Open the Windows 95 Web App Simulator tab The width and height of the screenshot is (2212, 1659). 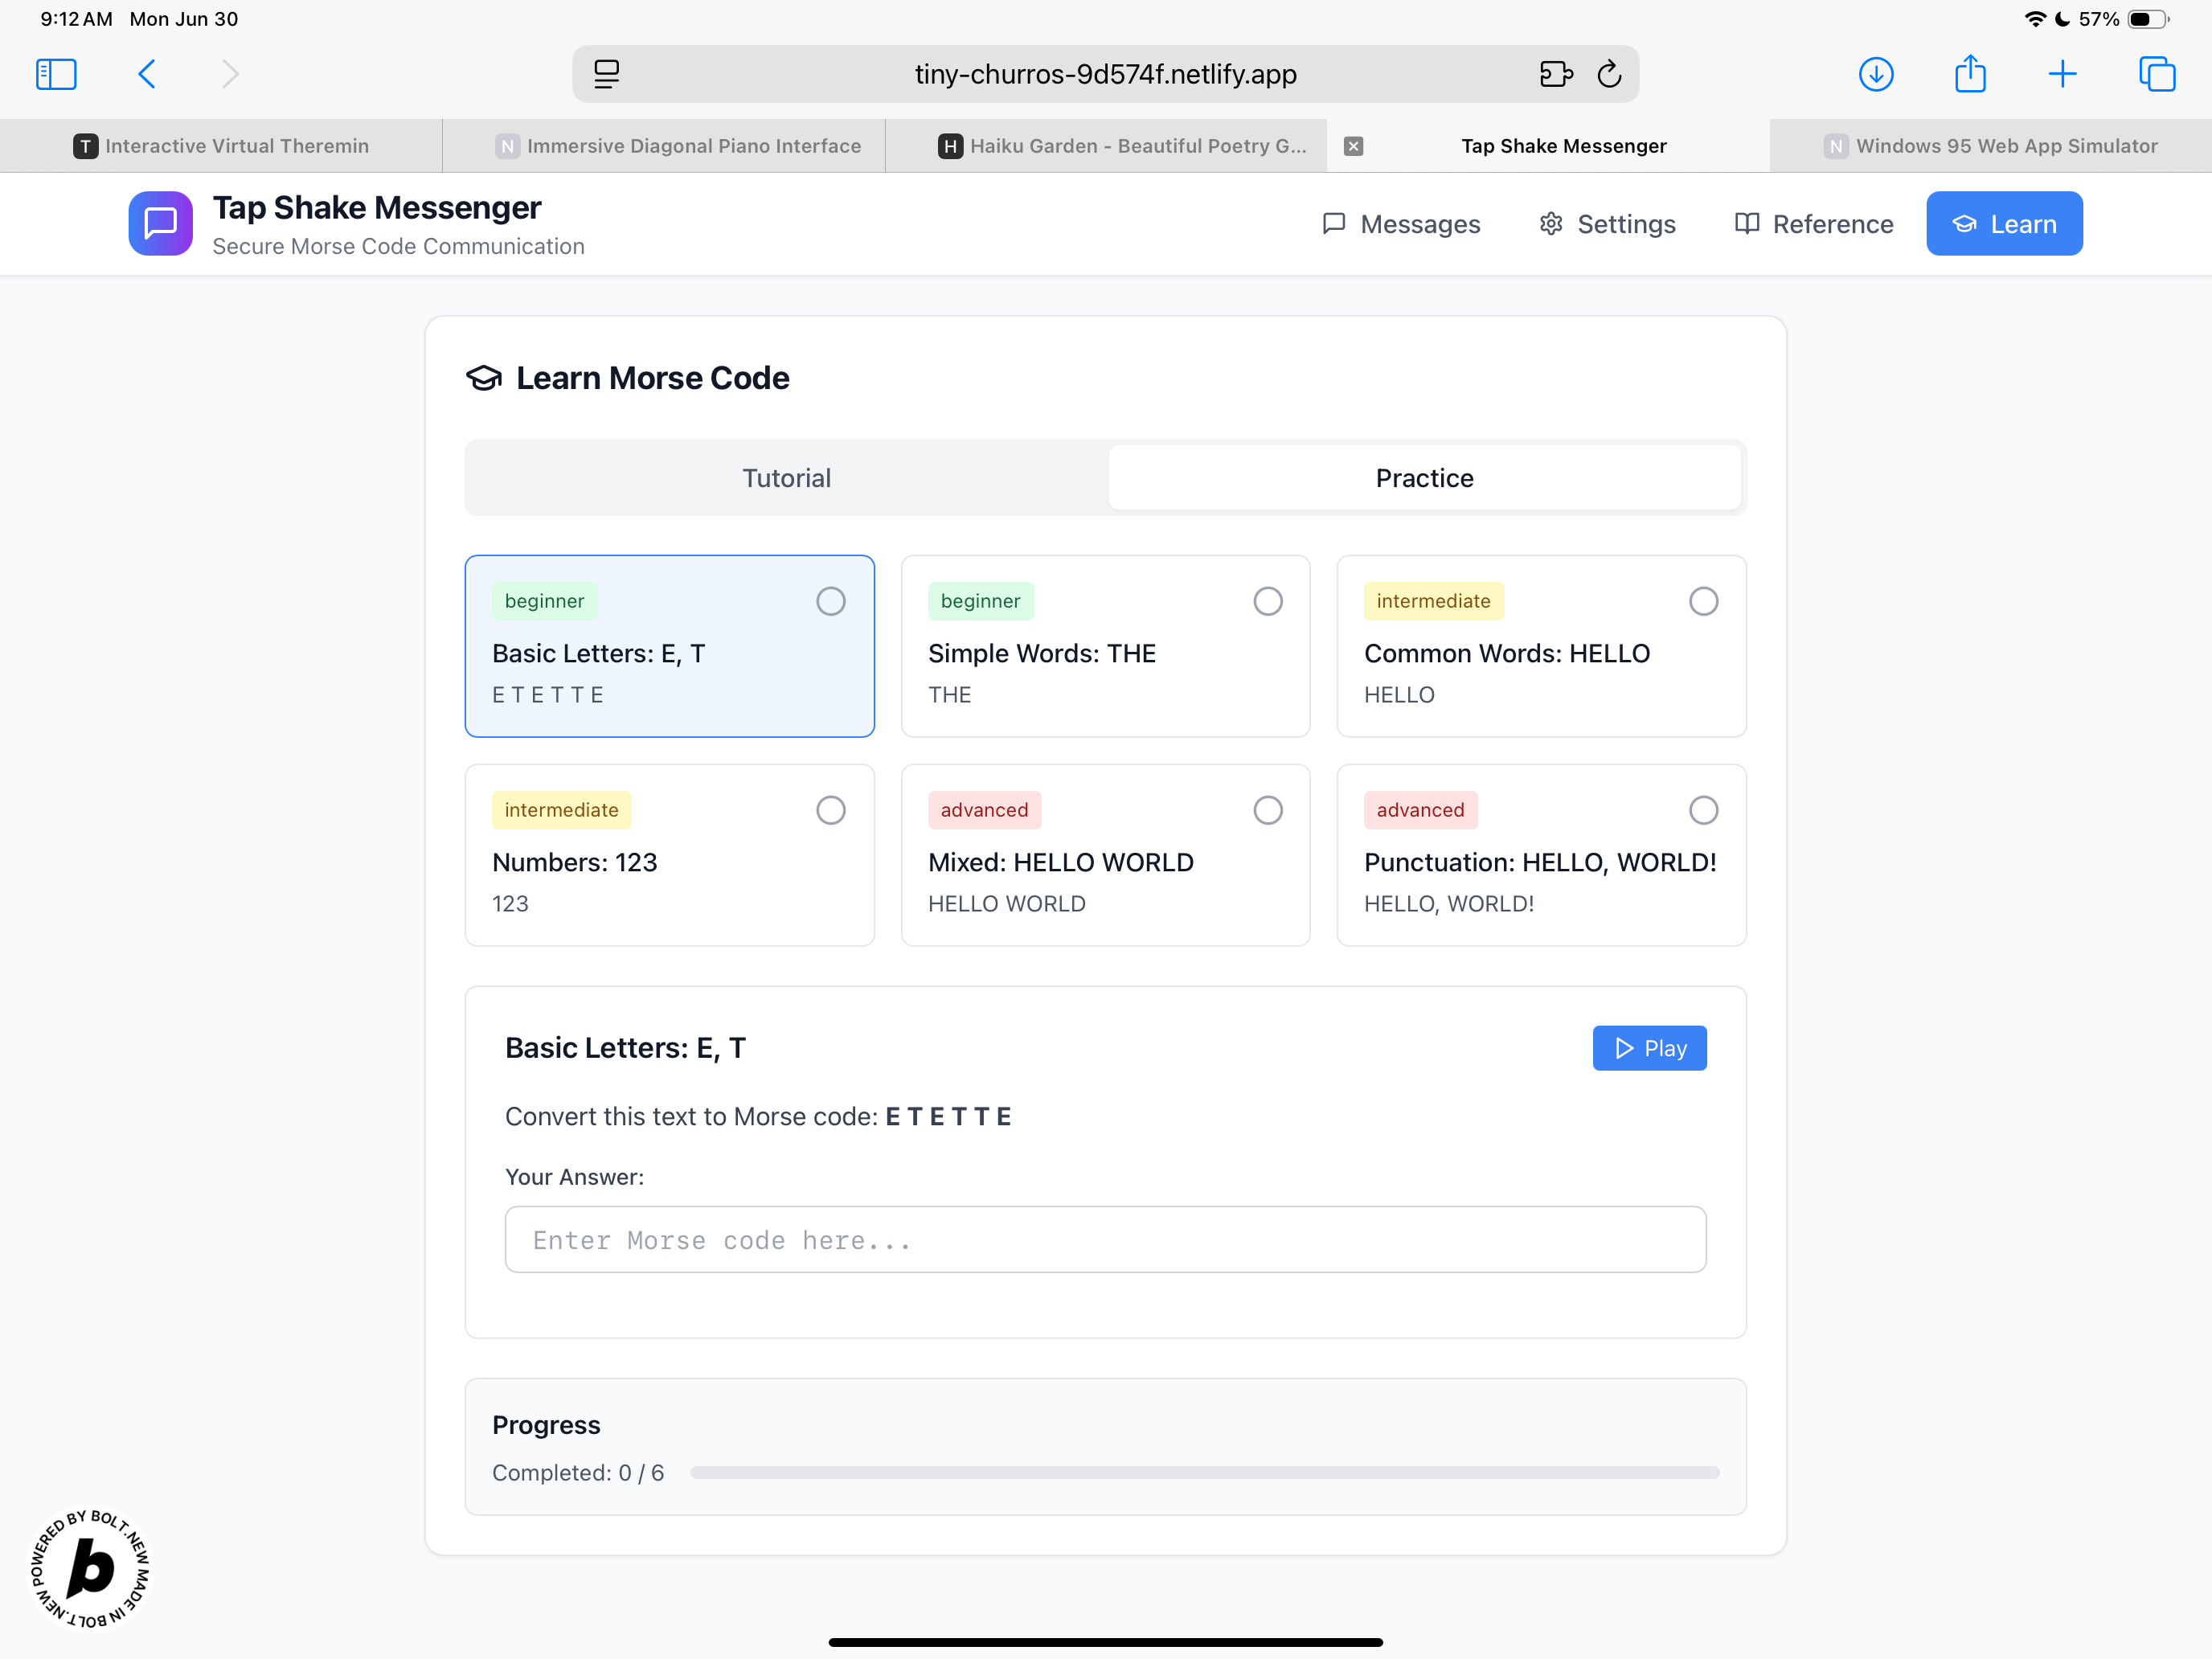pyautogui.click(x=1990, y=145)
